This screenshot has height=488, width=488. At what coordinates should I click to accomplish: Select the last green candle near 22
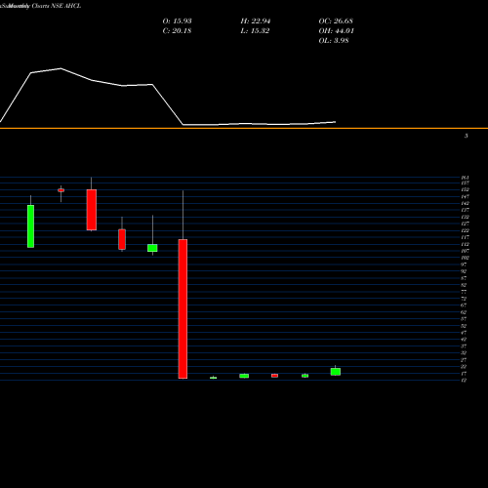(x=336, y=372)
